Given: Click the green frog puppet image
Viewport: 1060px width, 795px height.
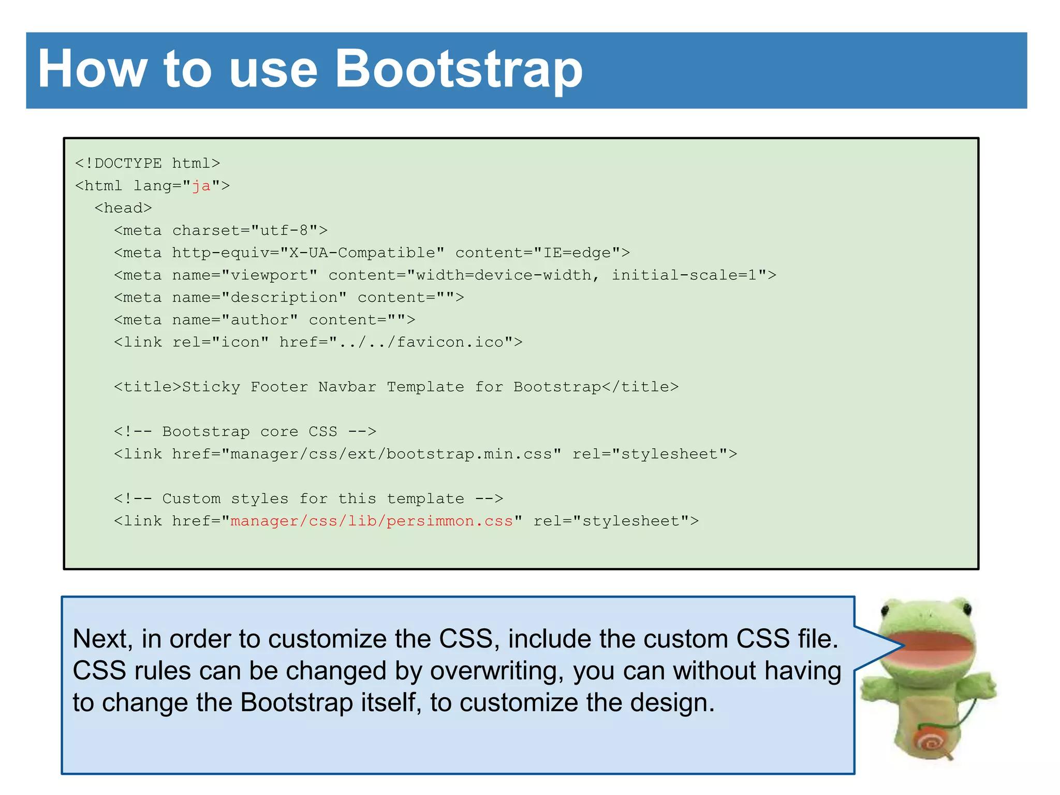Looking at the screenshot, I should (928, 679).
